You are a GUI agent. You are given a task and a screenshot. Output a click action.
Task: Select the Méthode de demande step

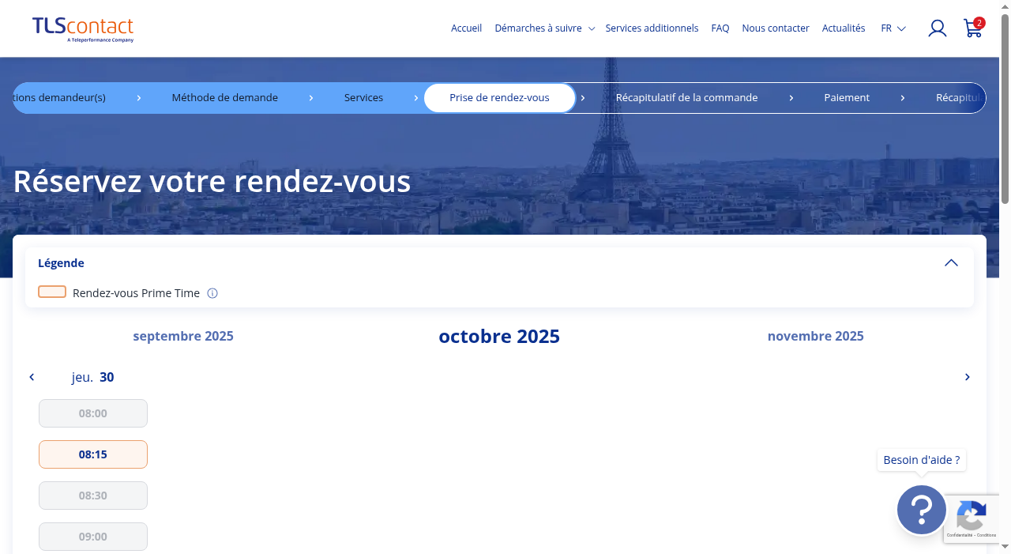tap(225, 98)
